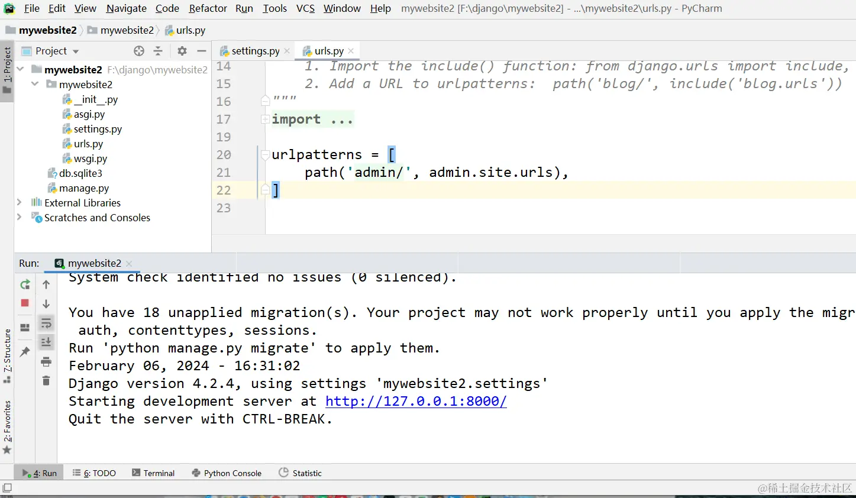Move up the stack trace arrow
The height and width of the screenshot is (498, 856).
point(46,284)
